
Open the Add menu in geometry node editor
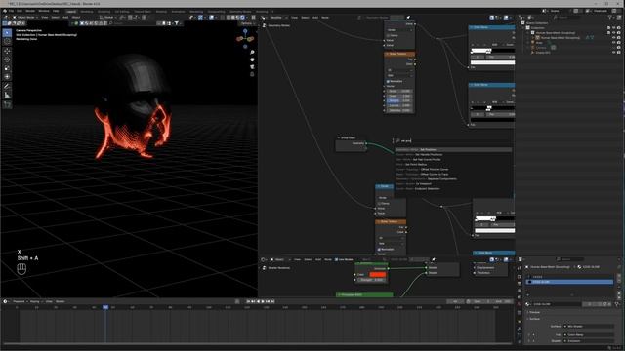tap(315, 18)
